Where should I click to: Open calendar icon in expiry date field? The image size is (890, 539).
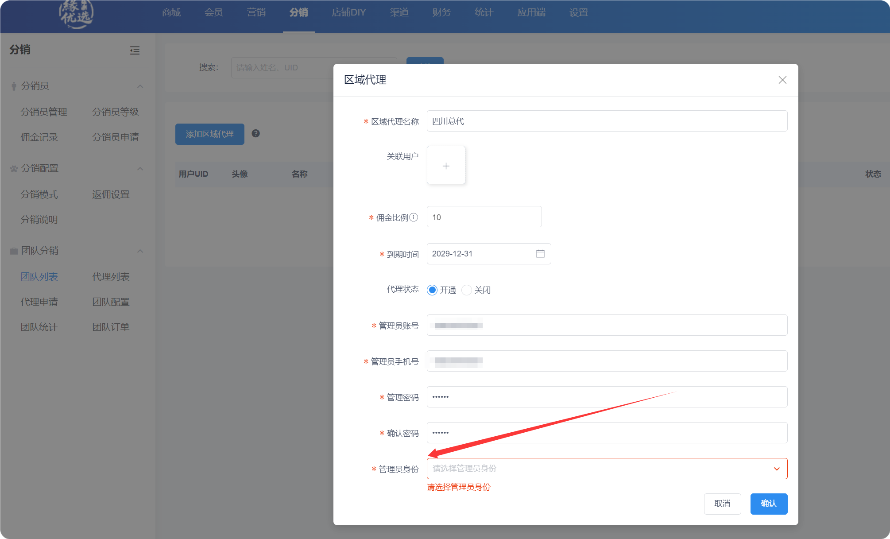pyautogui.click(x=540, y=254)
